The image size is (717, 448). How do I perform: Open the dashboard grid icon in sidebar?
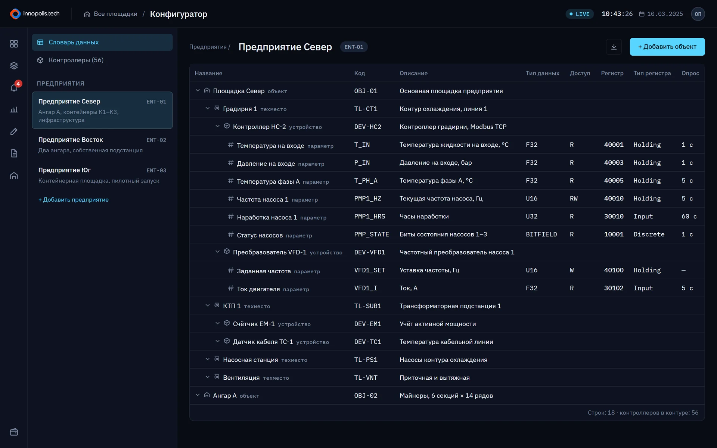point(14,44)
